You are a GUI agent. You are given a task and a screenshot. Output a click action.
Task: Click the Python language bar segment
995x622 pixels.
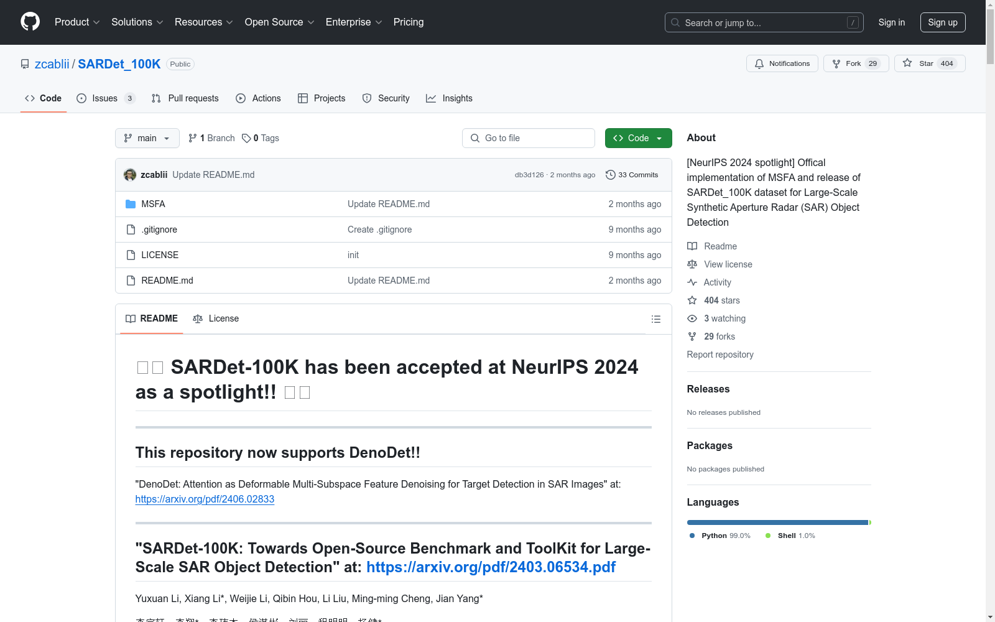[777, 522]
